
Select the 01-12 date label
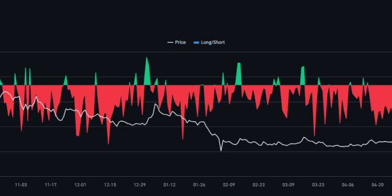pos(169,185)
